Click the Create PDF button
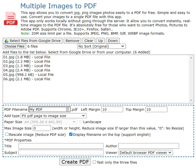 75,162
